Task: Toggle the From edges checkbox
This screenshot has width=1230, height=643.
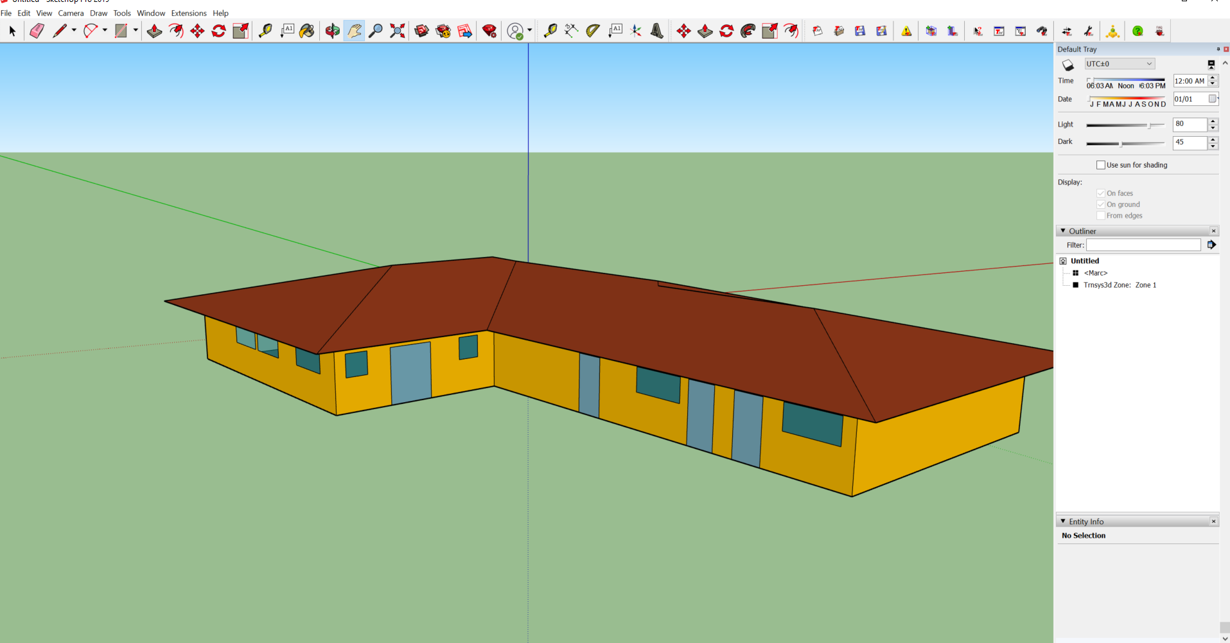Action: pyautogui.click(x=1101, y=216)
